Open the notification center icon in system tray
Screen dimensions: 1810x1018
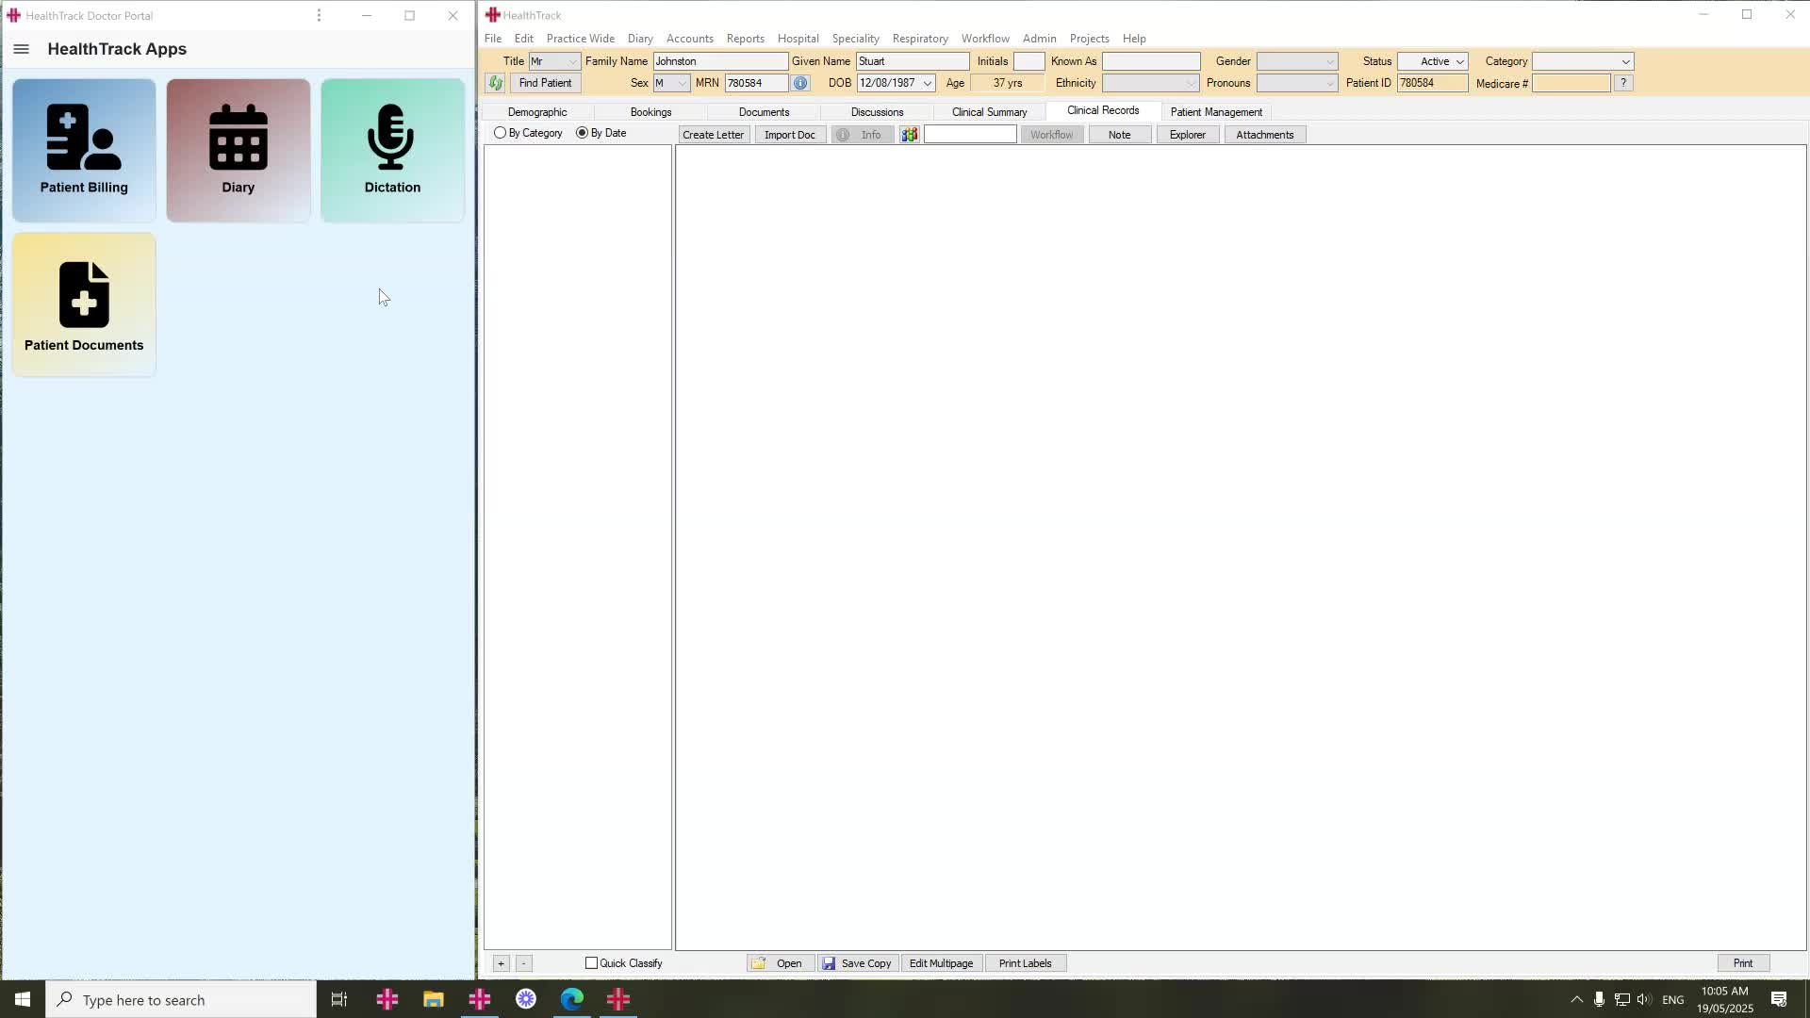pyautogui.click(x=1779, y=999)
